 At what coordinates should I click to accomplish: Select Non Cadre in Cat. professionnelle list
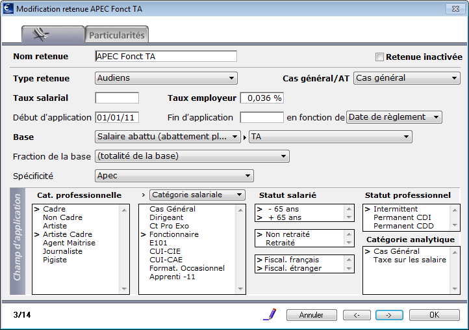pos(62,217)
